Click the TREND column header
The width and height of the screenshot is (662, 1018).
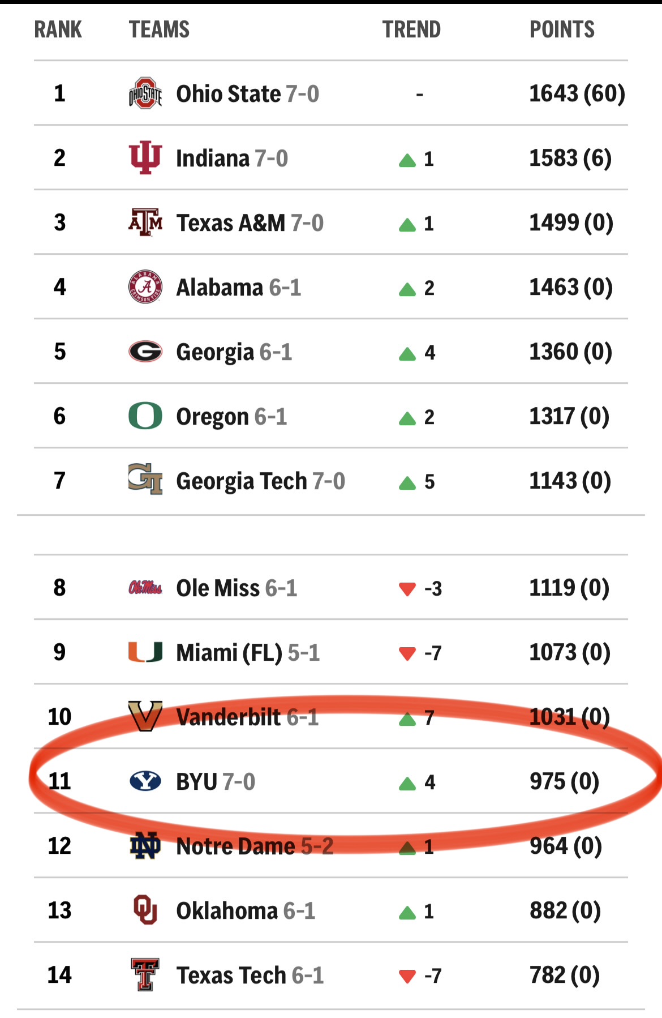411,29
